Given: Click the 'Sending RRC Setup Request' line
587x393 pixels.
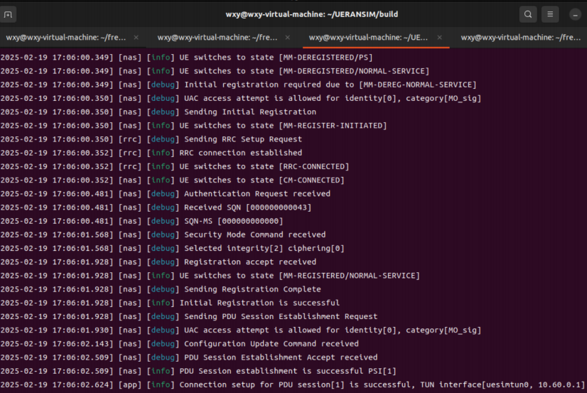Looking at the screenshot, I should (x=240, y=139).
